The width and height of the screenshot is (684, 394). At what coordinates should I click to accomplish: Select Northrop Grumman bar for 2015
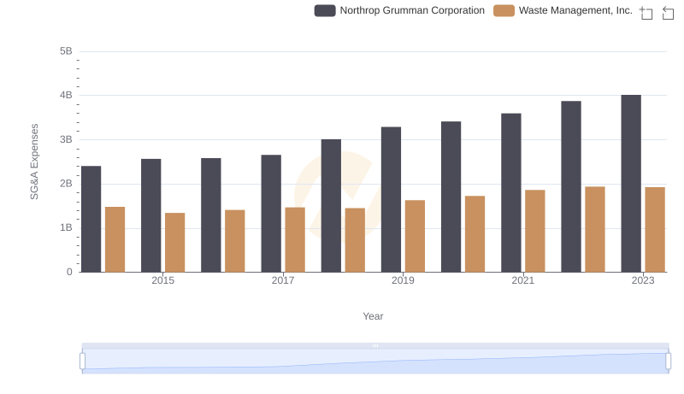point(151,215)
